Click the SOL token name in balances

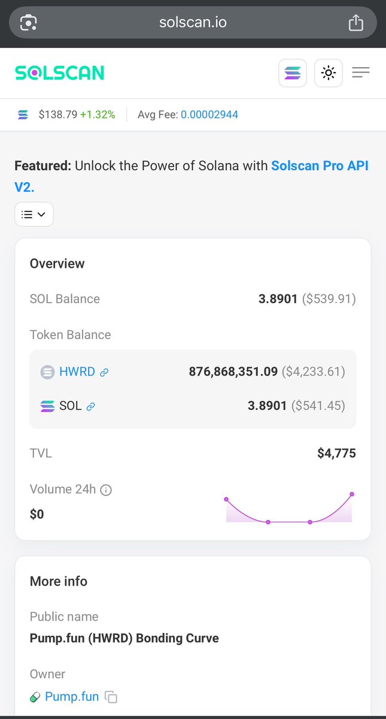tap(71, 406)
